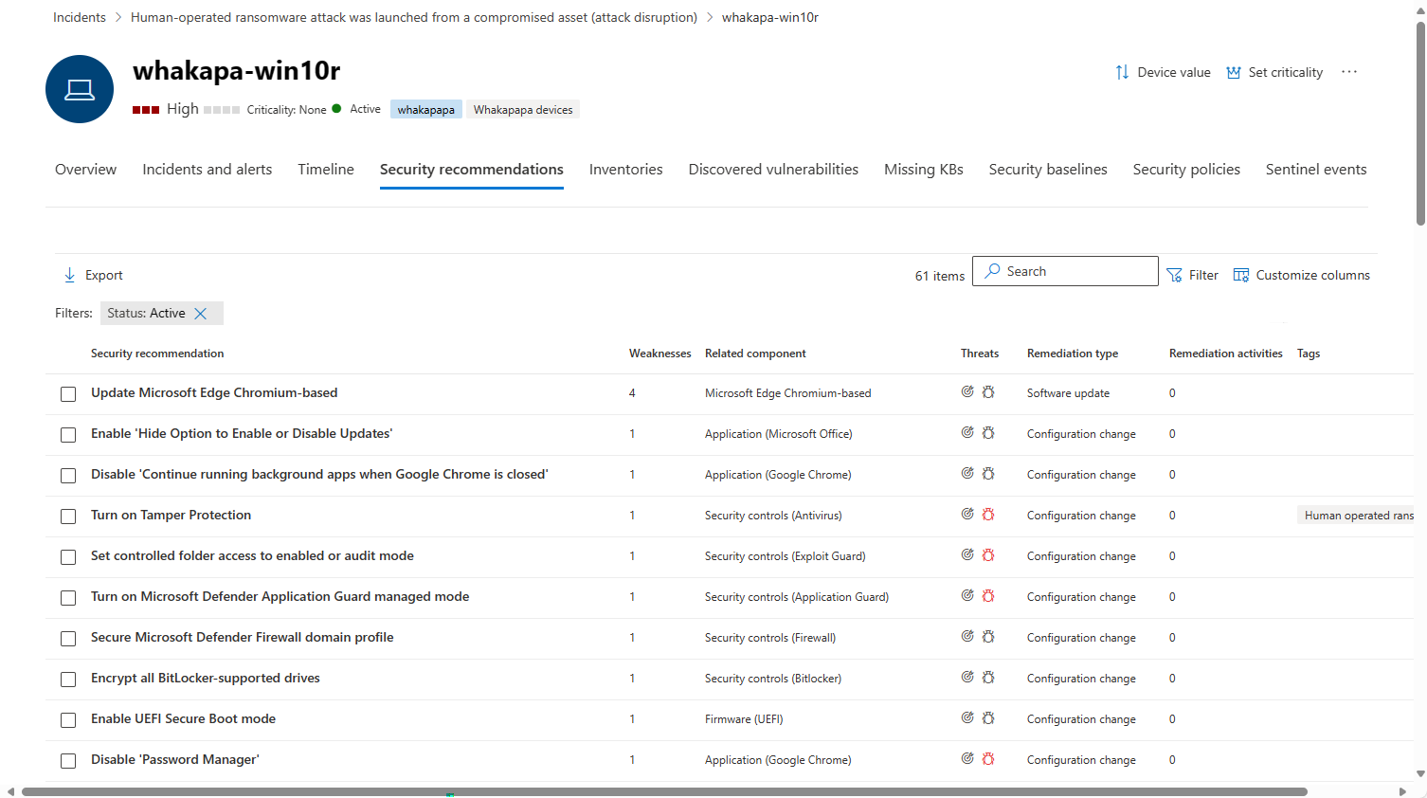Click the whakapapa tag
The height and width of the screenshot is (798, 1427).
tap(425, 110)
